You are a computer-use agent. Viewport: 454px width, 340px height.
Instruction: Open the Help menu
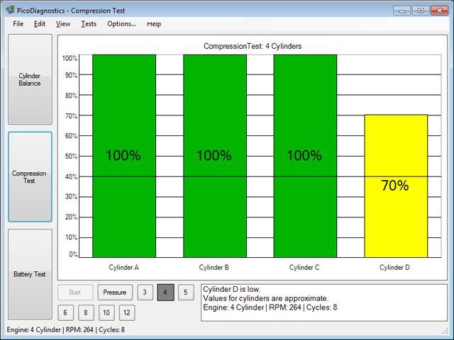click(154, 23)
